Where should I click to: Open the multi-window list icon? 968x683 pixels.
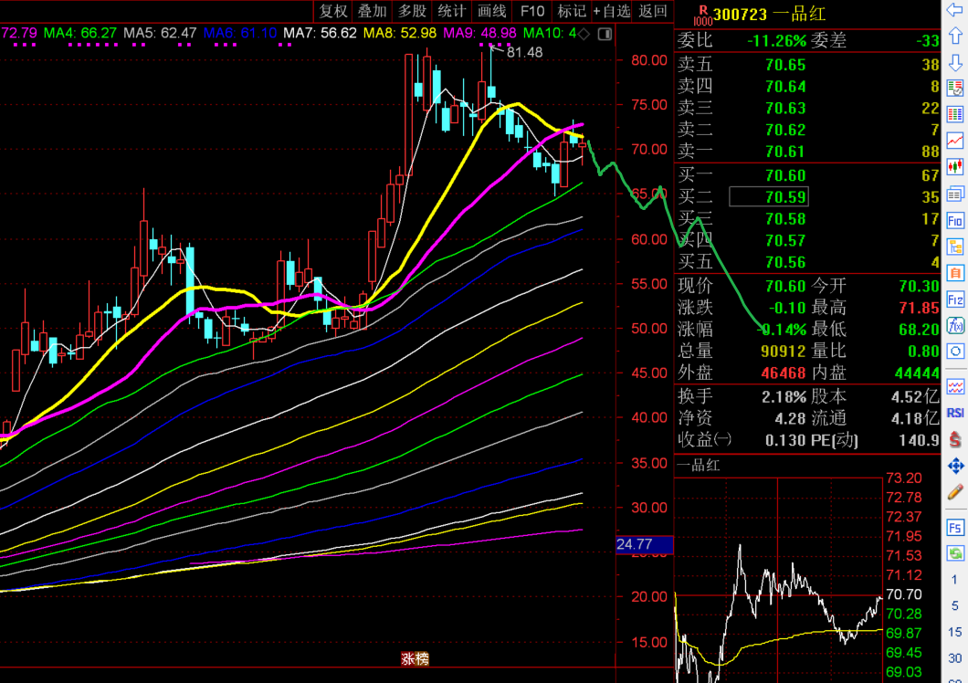[955, 194]
